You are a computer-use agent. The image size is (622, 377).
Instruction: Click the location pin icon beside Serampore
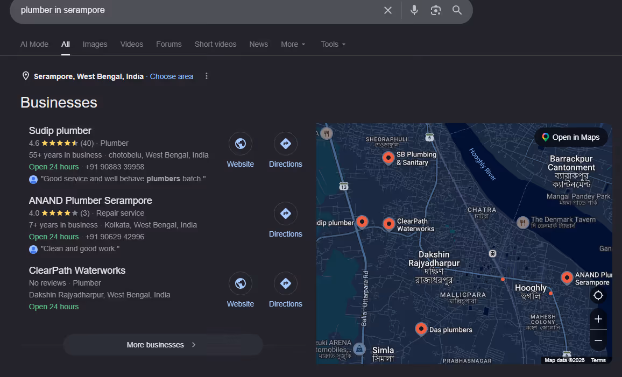click(26, 76)
